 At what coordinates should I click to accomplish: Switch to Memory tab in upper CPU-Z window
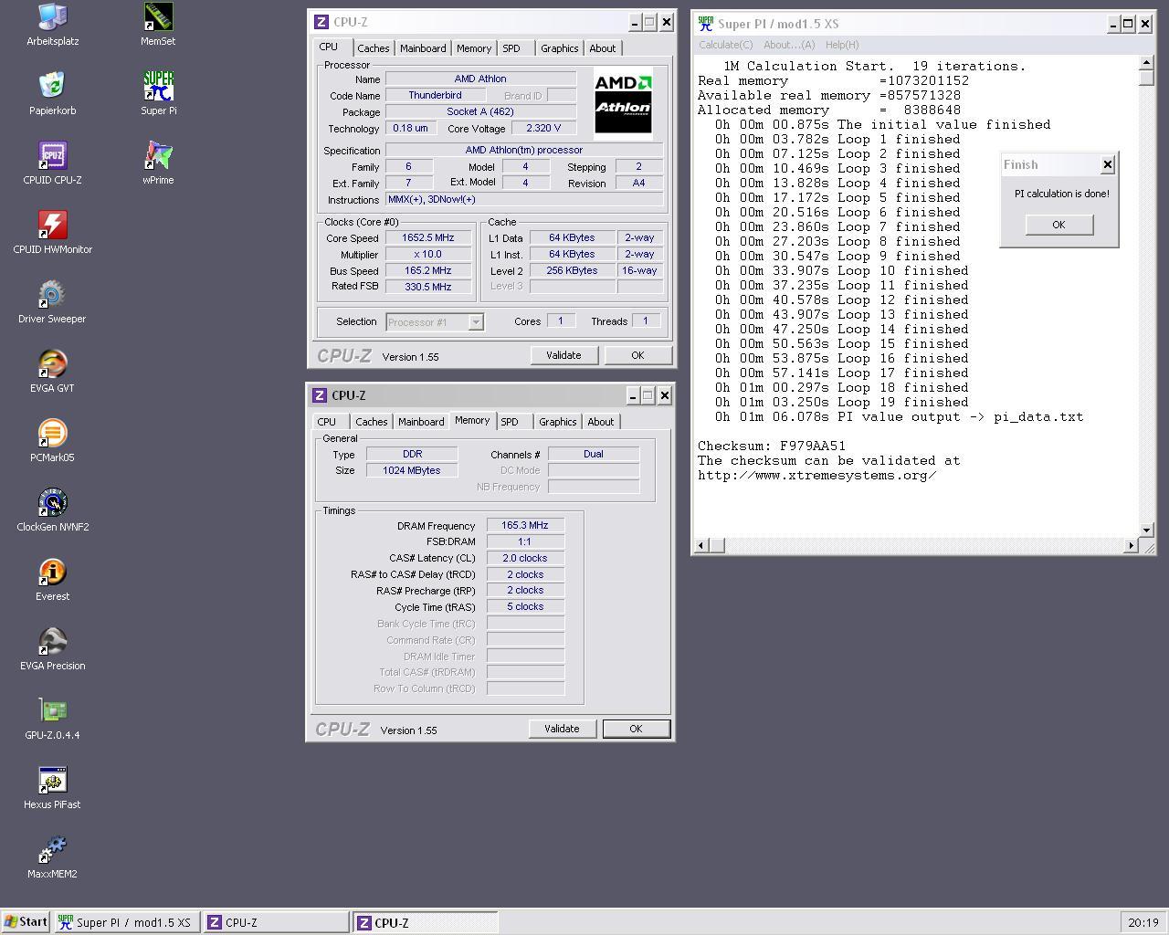(473, 48)
